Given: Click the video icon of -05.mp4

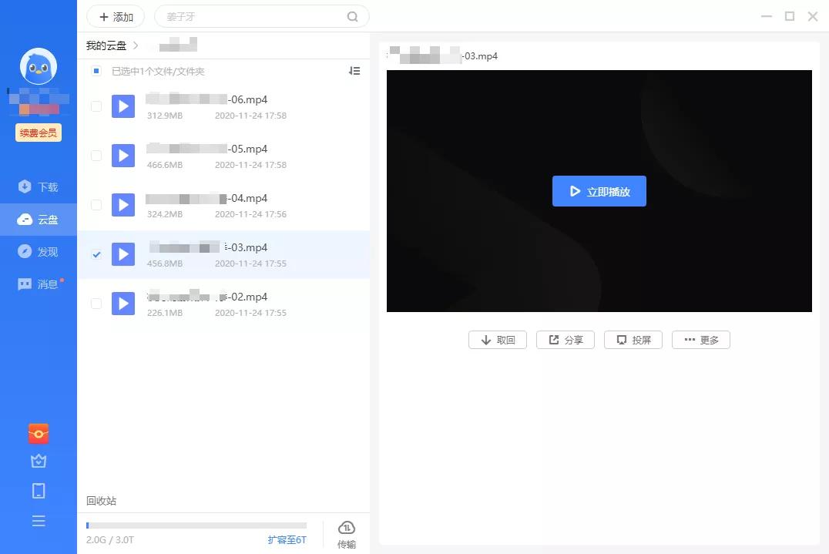Looking at the screenshot, I should coord(123,156).
